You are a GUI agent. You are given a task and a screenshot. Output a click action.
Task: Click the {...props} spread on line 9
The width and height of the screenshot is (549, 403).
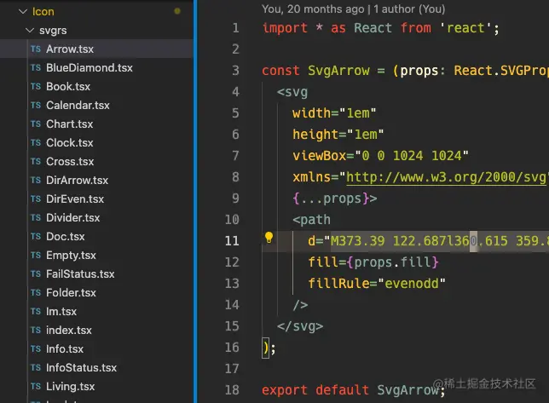point(331,199)
